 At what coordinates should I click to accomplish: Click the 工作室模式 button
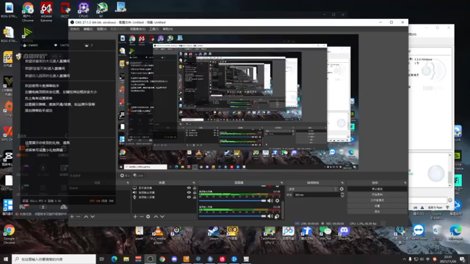[x=377, y=200]
